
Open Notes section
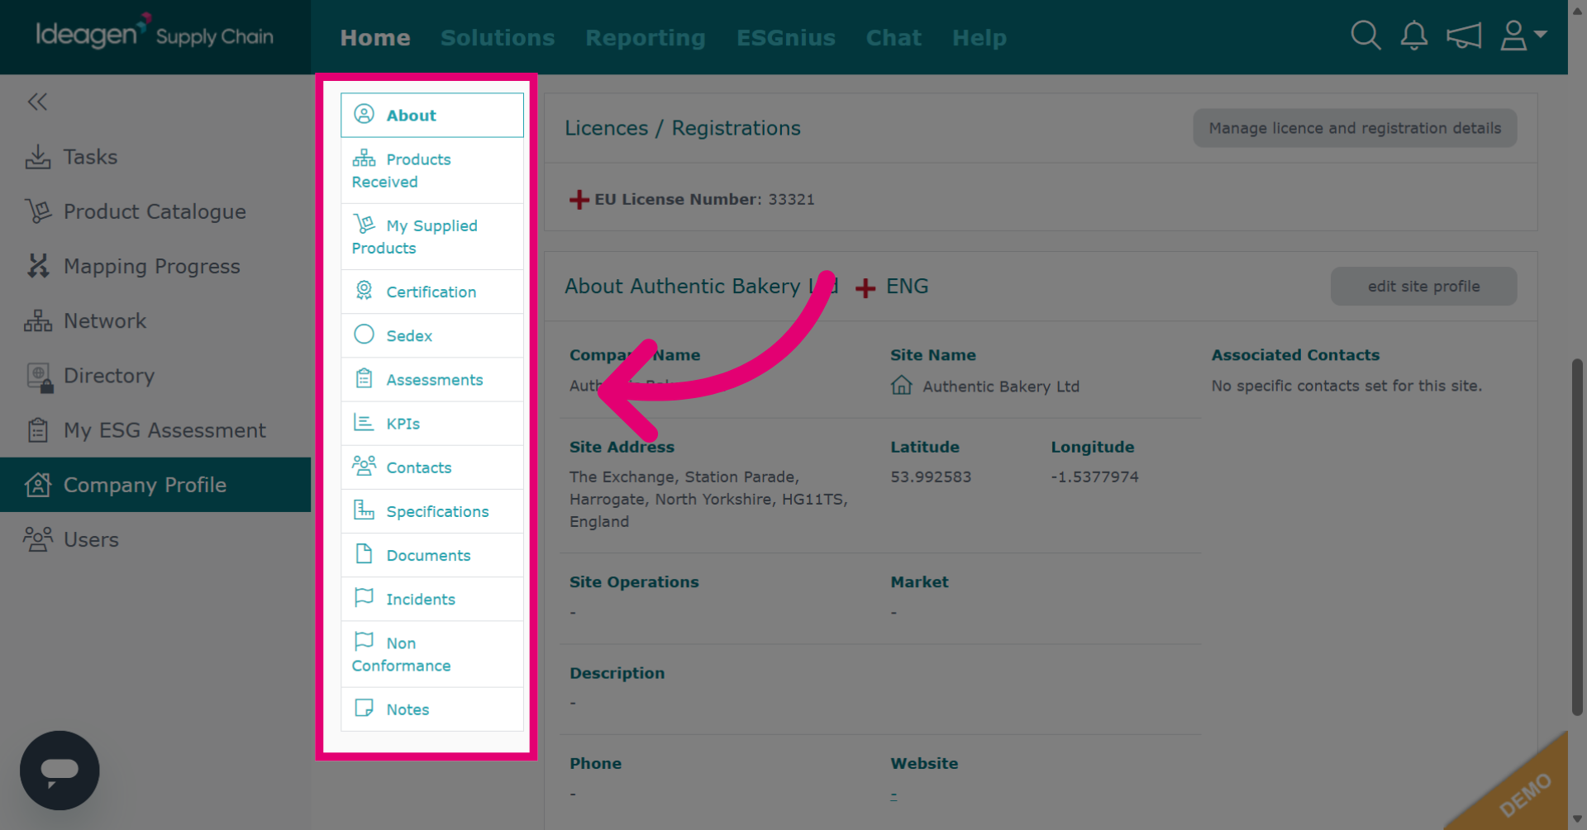tap(432, 709)
